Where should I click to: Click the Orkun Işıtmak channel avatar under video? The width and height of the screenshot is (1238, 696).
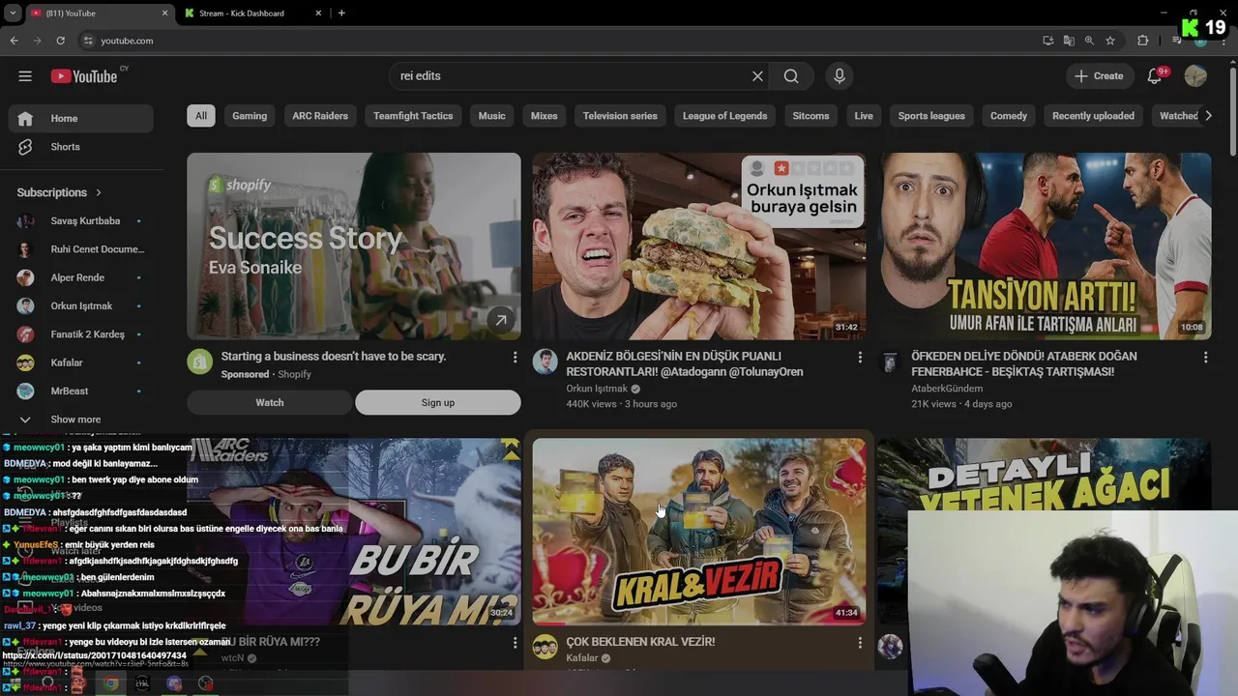click(x=545, y=362)
